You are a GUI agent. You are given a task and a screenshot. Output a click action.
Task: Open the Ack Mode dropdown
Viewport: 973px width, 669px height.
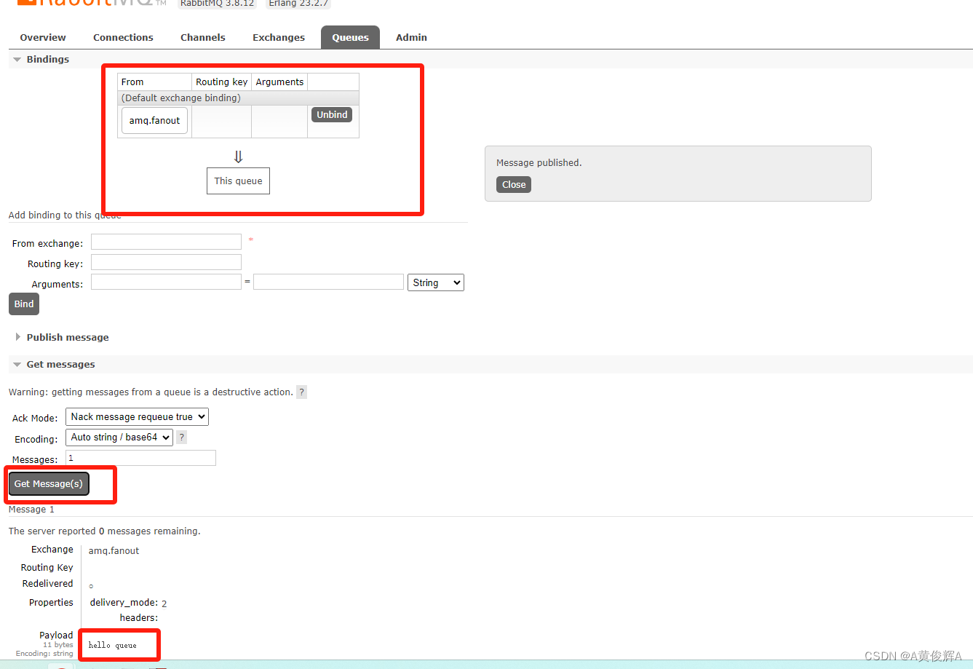click(x=137, y=416)
